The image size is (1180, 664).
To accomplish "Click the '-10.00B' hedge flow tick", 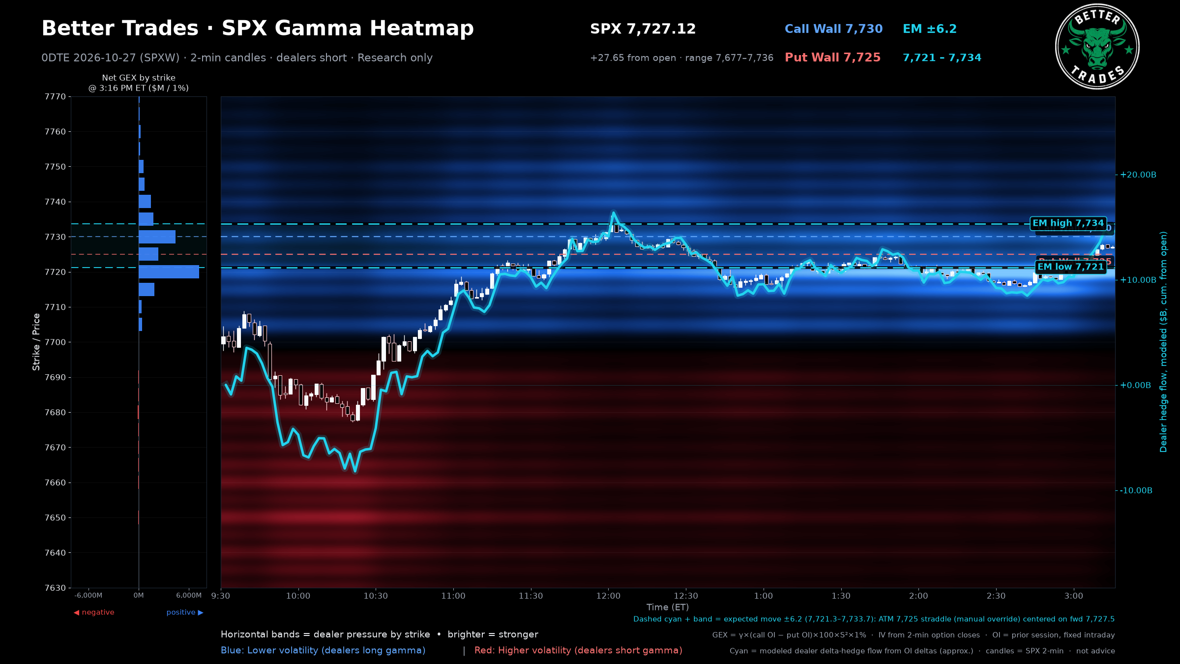I will click(1136, 491).
